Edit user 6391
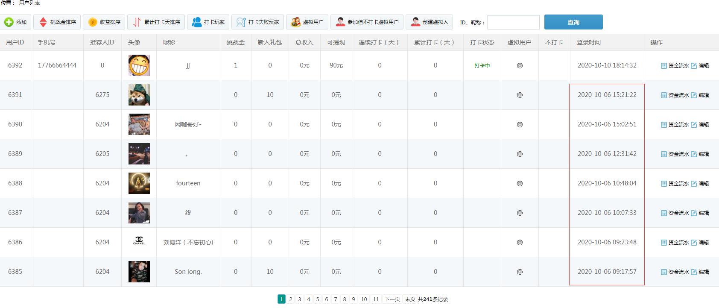The height and width of the screenshot is (308, 719). (x=700, y=95)
